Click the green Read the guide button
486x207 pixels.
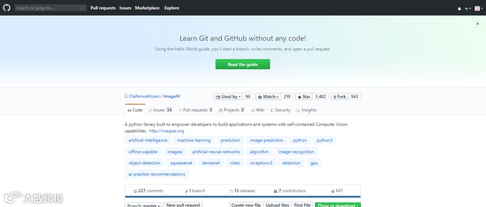[x=243, y=64]
